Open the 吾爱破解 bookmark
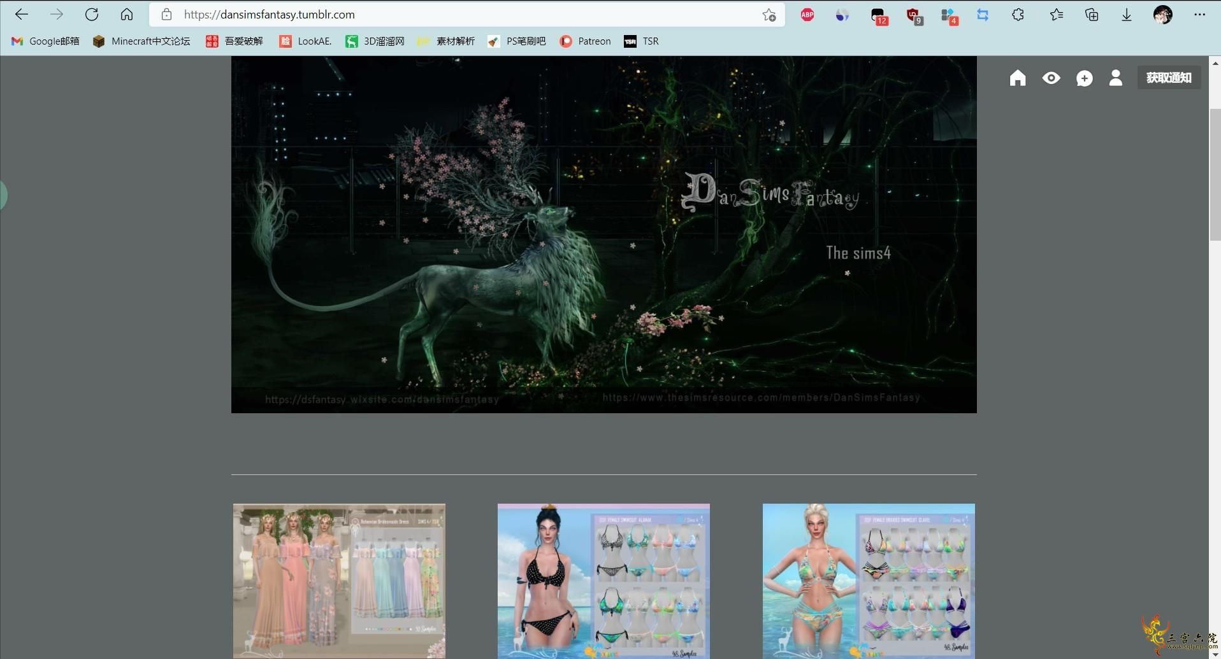 click(x=235, y=41)
